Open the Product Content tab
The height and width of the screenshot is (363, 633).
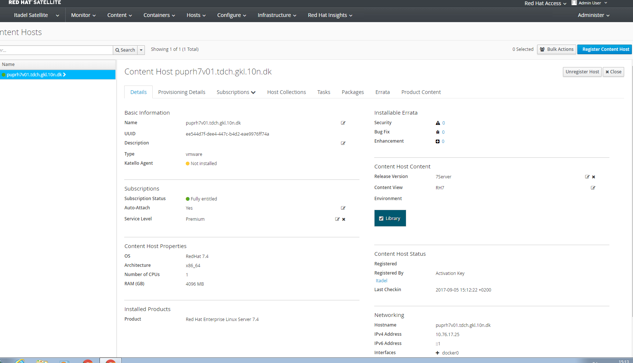[x=421, y=92]
